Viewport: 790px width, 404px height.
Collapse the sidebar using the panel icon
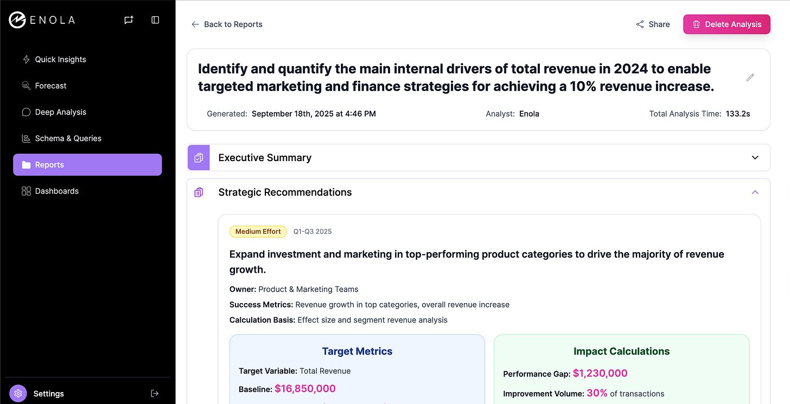(155, 20)
